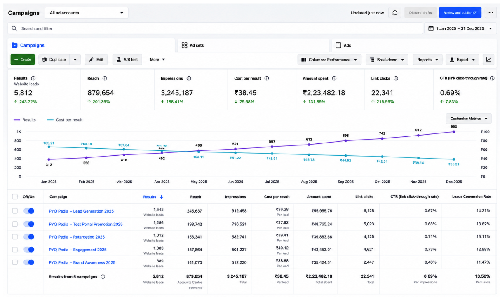
Task: Open PYQ Pedia – Test Portal Promotion 2025
Action: (86, 224)
